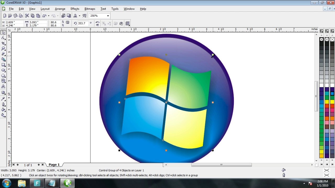This screenshot has width=335, height=188.
Task: Add page button after page counter
Action: (39, 165)
